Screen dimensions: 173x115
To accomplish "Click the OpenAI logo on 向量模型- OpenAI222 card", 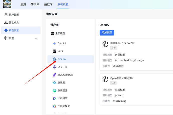I will pos(105,44).
